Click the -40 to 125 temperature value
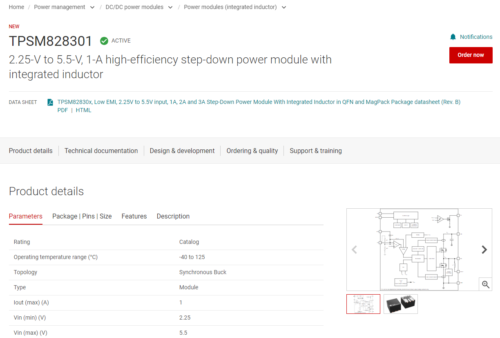Viewport: 500px width, 338px height. pos(192,257)
